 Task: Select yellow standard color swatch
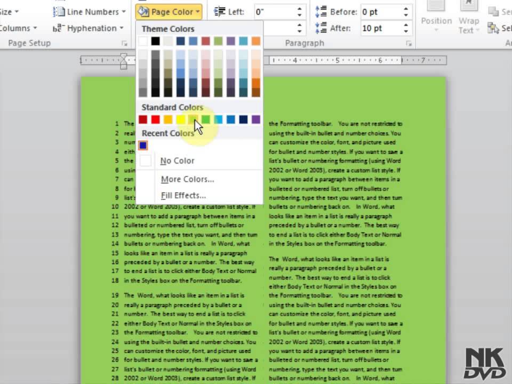181,119
